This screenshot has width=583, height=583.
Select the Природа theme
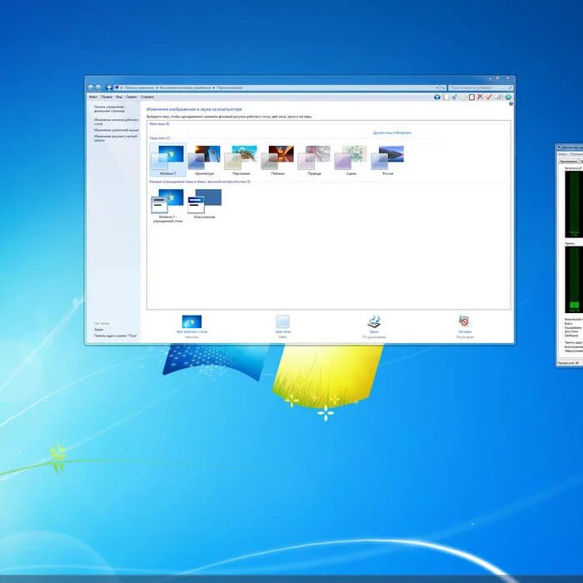pos(314,160)
